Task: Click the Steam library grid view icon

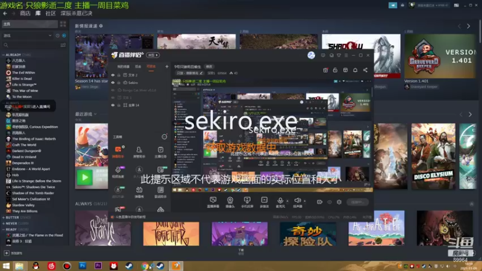Action: [x=63, y=24]
